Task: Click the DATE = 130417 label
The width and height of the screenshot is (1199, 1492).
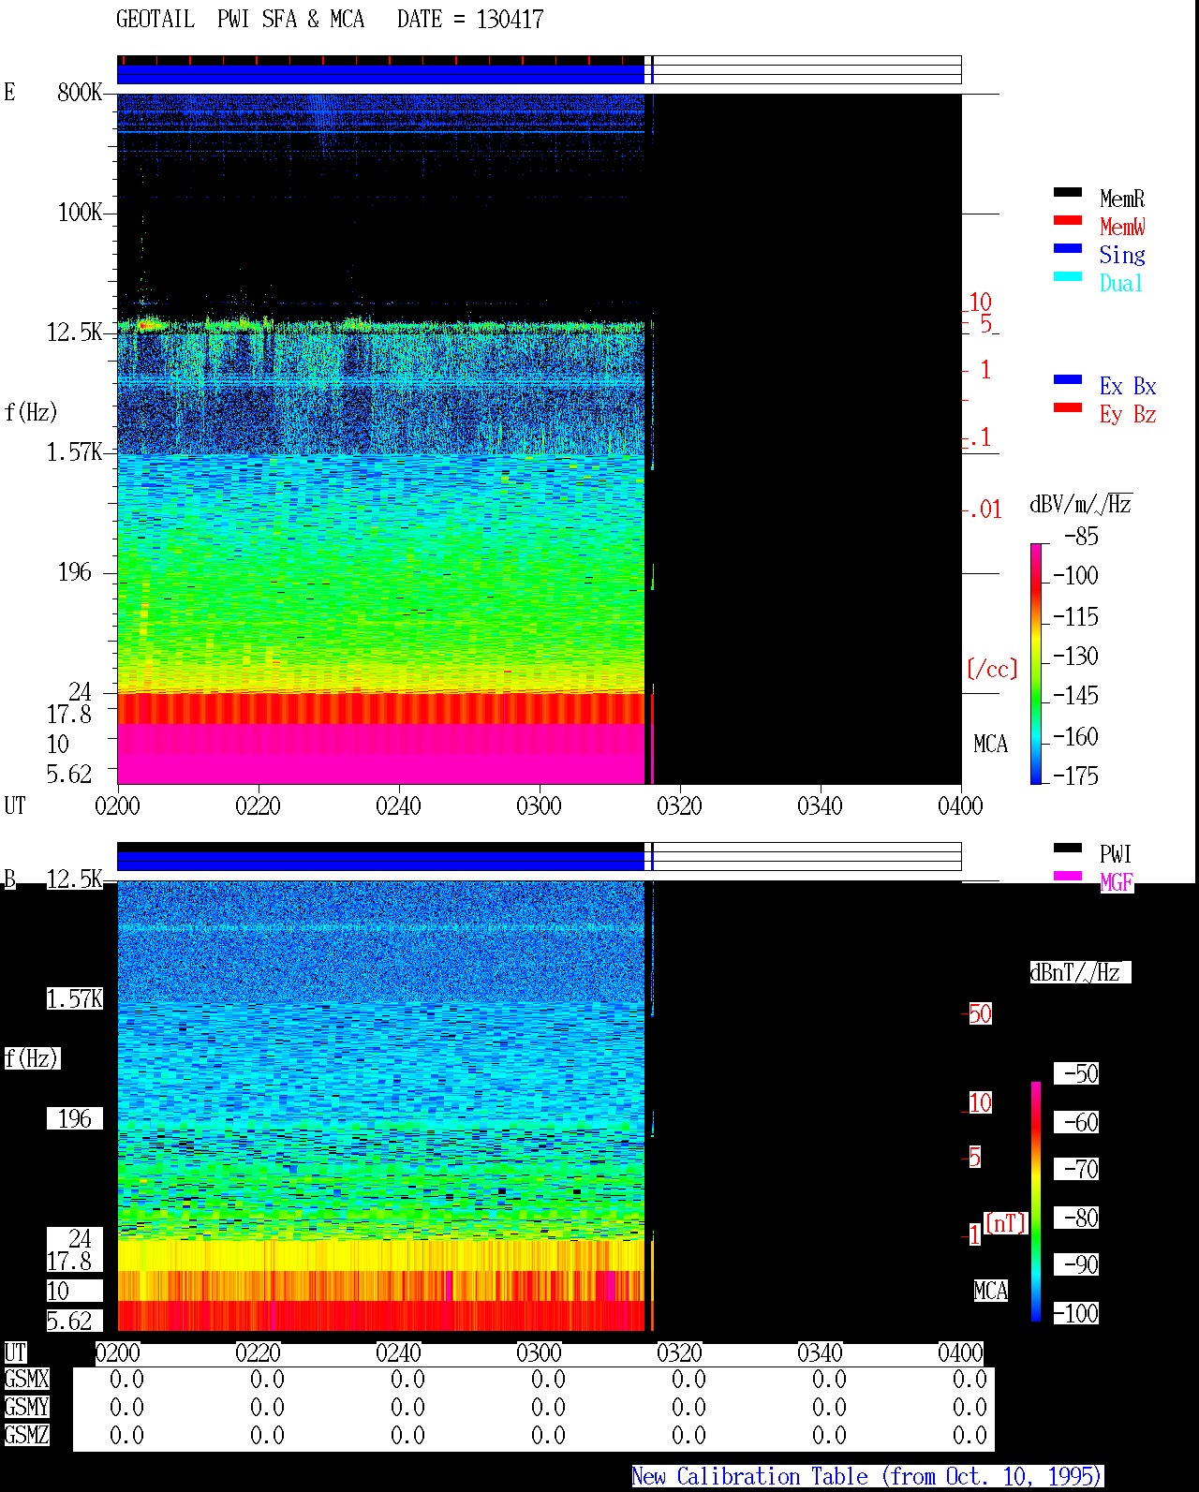Action: pos(470,20)
